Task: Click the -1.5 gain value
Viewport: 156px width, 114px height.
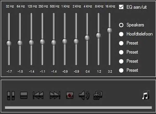Action: 20,71
